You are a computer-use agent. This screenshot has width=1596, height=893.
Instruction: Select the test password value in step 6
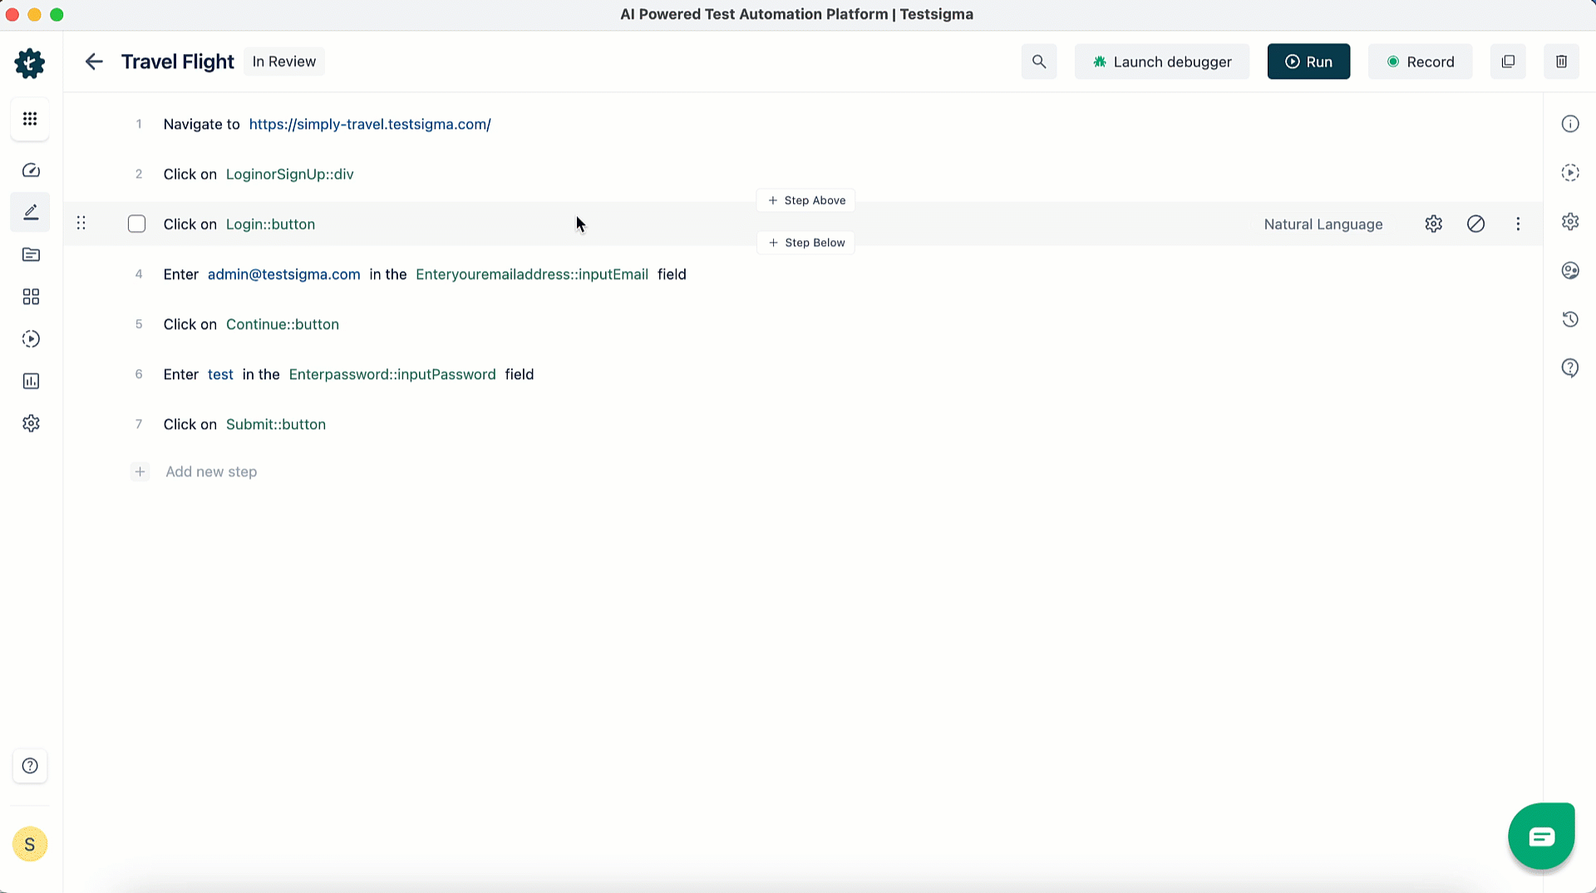(x=220, y=374)
